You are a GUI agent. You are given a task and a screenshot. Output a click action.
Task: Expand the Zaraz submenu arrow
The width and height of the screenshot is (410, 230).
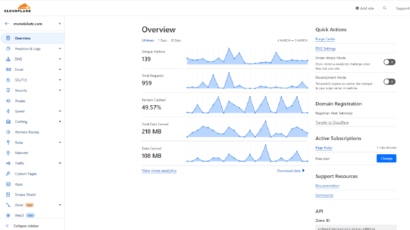60,205
